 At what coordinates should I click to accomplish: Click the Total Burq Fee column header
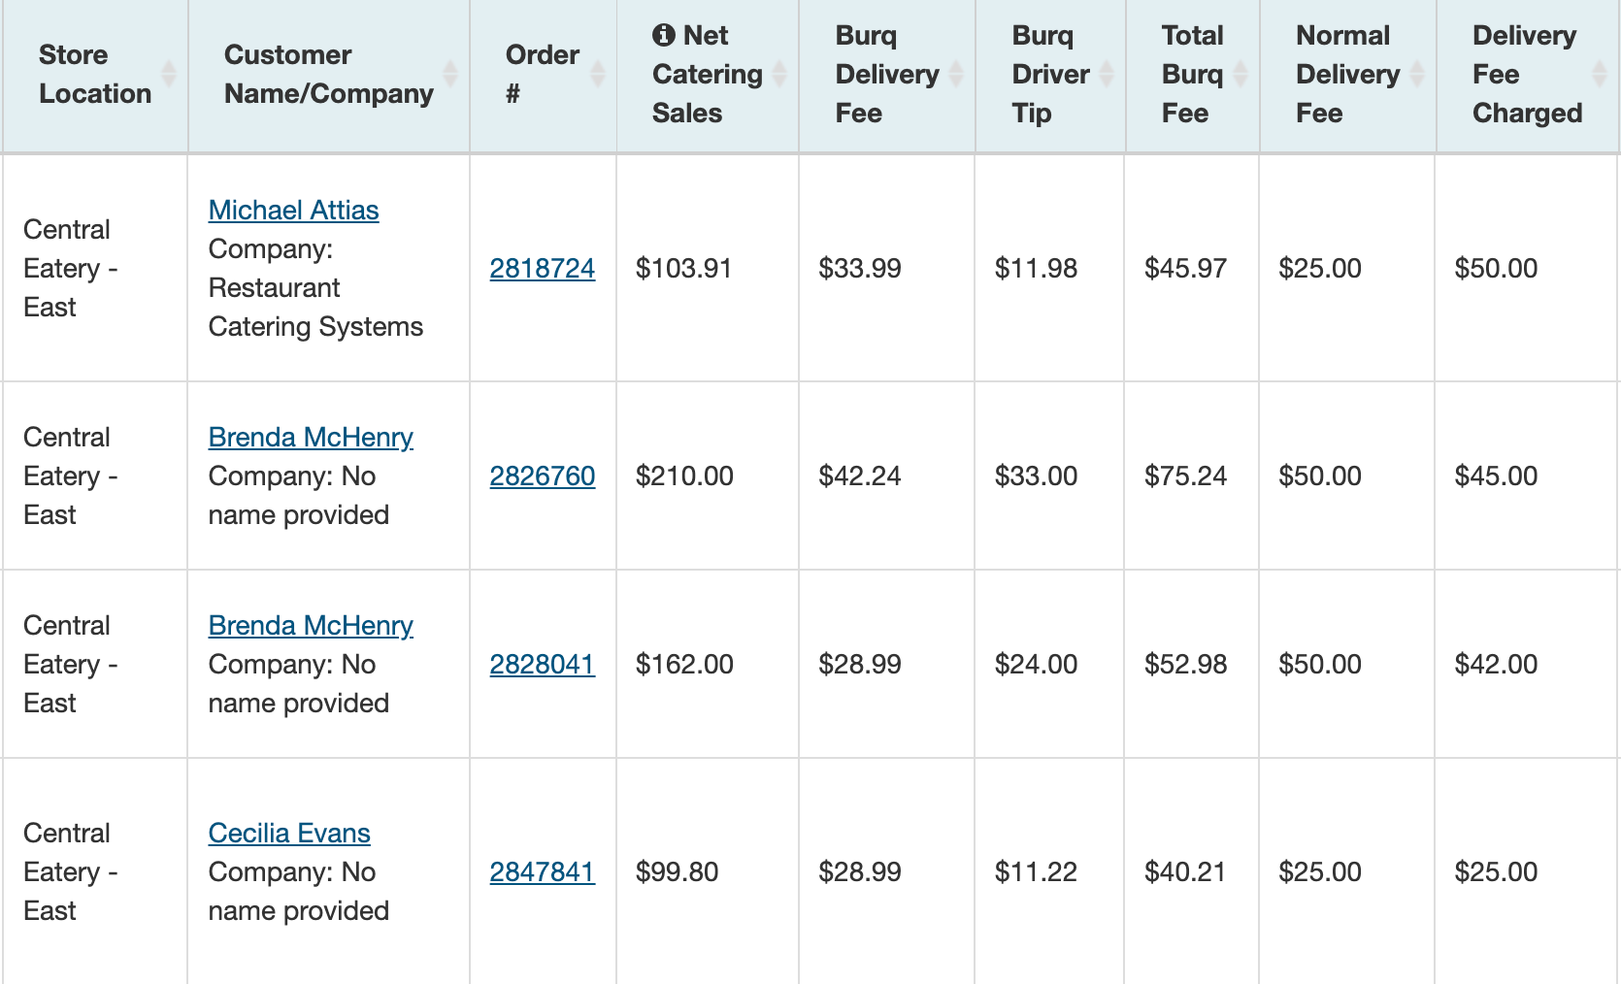pyautogui.click(x=1191, y=74)
